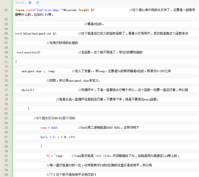Click the copy code icon
Screen dimensions: 199x177
37,2
